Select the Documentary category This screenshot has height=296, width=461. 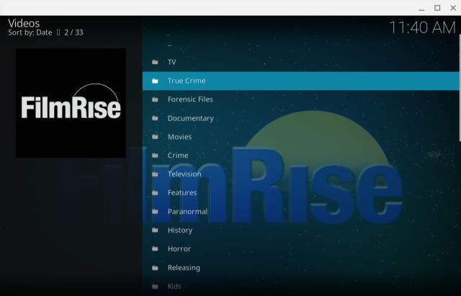click(x=300, y=118)
